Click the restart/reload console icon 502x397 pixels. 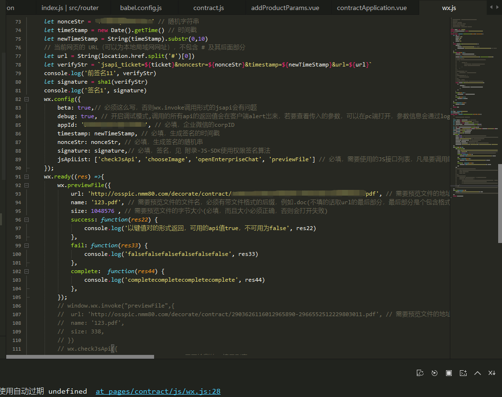pos(420,373)
